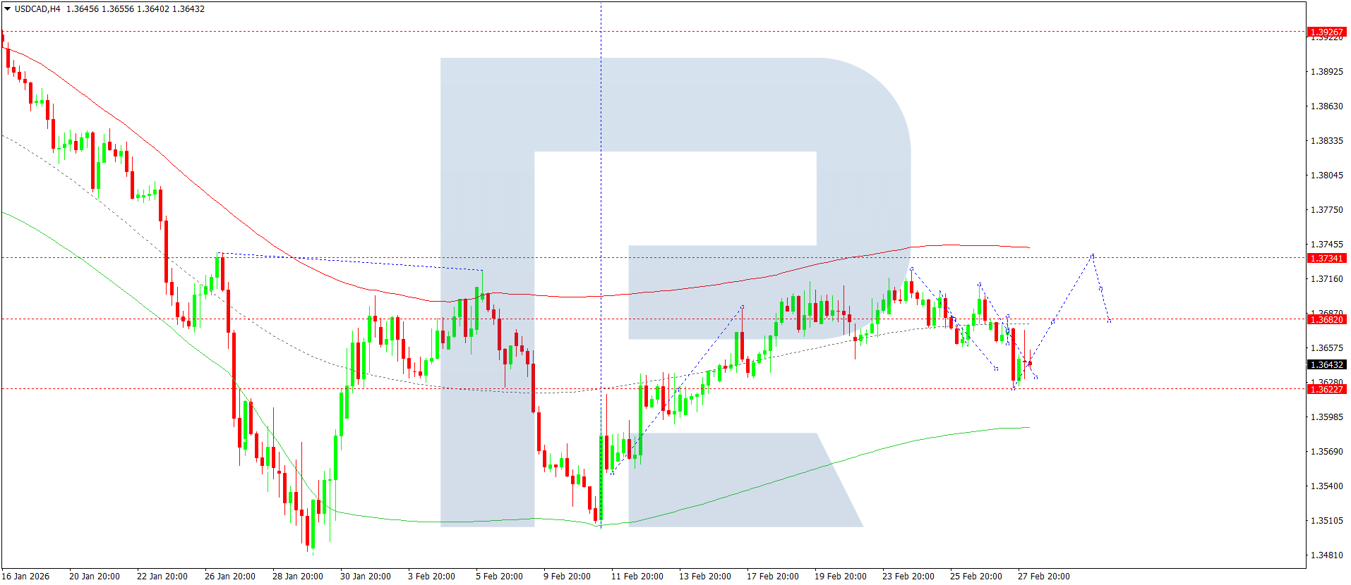The image size is (1351, 585).
Task: Select the red 1.37341 price label
Action: click(x=1326, y=258)
